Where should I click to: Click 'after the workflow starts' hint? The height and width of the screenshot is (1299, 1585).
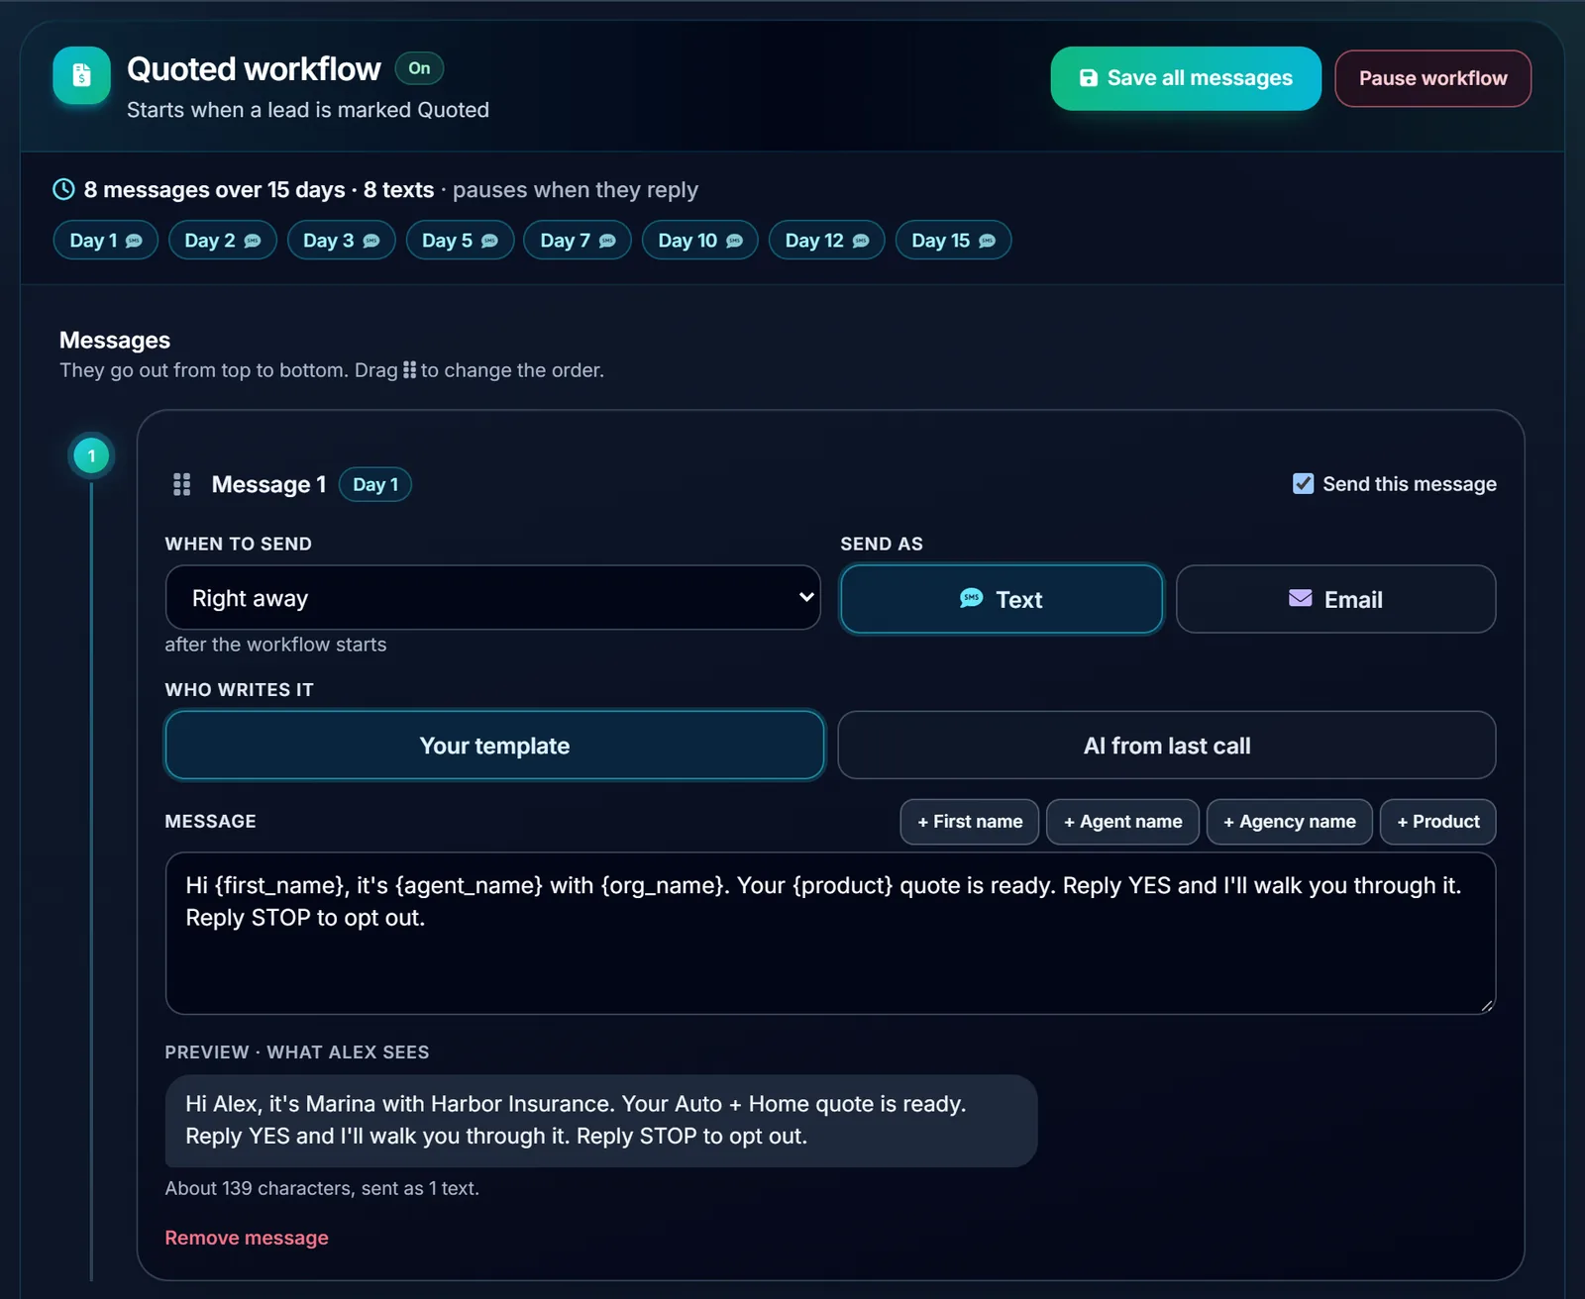[x=275, y=645]
